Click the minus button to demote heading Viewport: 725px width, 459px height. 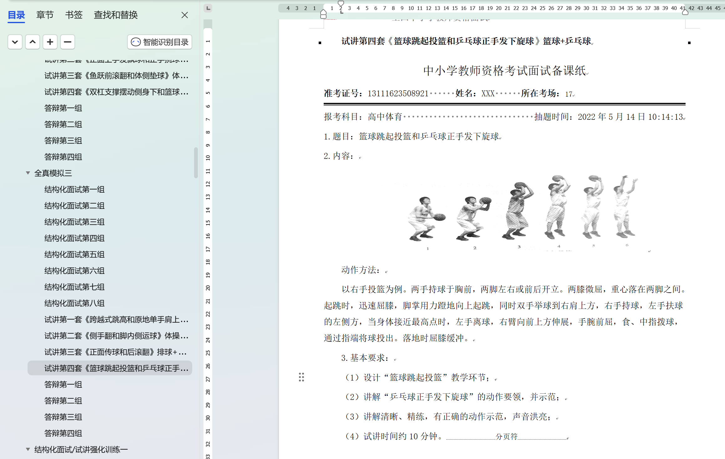[68, 42]
